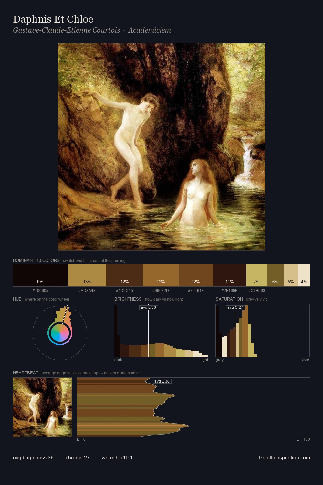Click the warmth +19.1 footer stat
This screenshot has height=485, width=323.
(x=117, y=458)
